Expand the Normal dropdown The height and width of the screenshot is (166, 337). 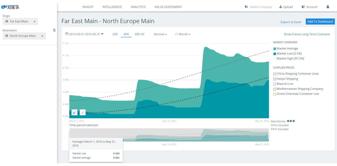[x=160, y=34]
